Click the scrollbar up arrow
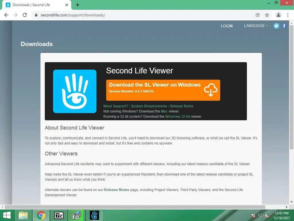The image size is (294, 221). coord(291,23)
